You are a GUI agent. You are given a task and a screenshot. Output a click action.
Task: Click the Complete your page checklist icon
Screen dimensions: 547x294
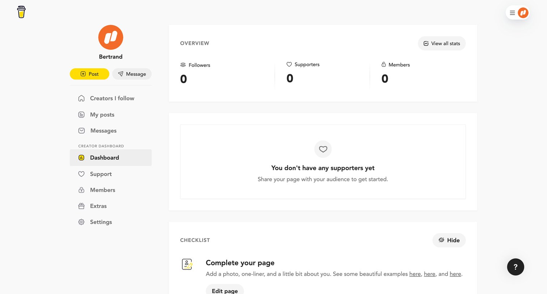click(187, 264)
